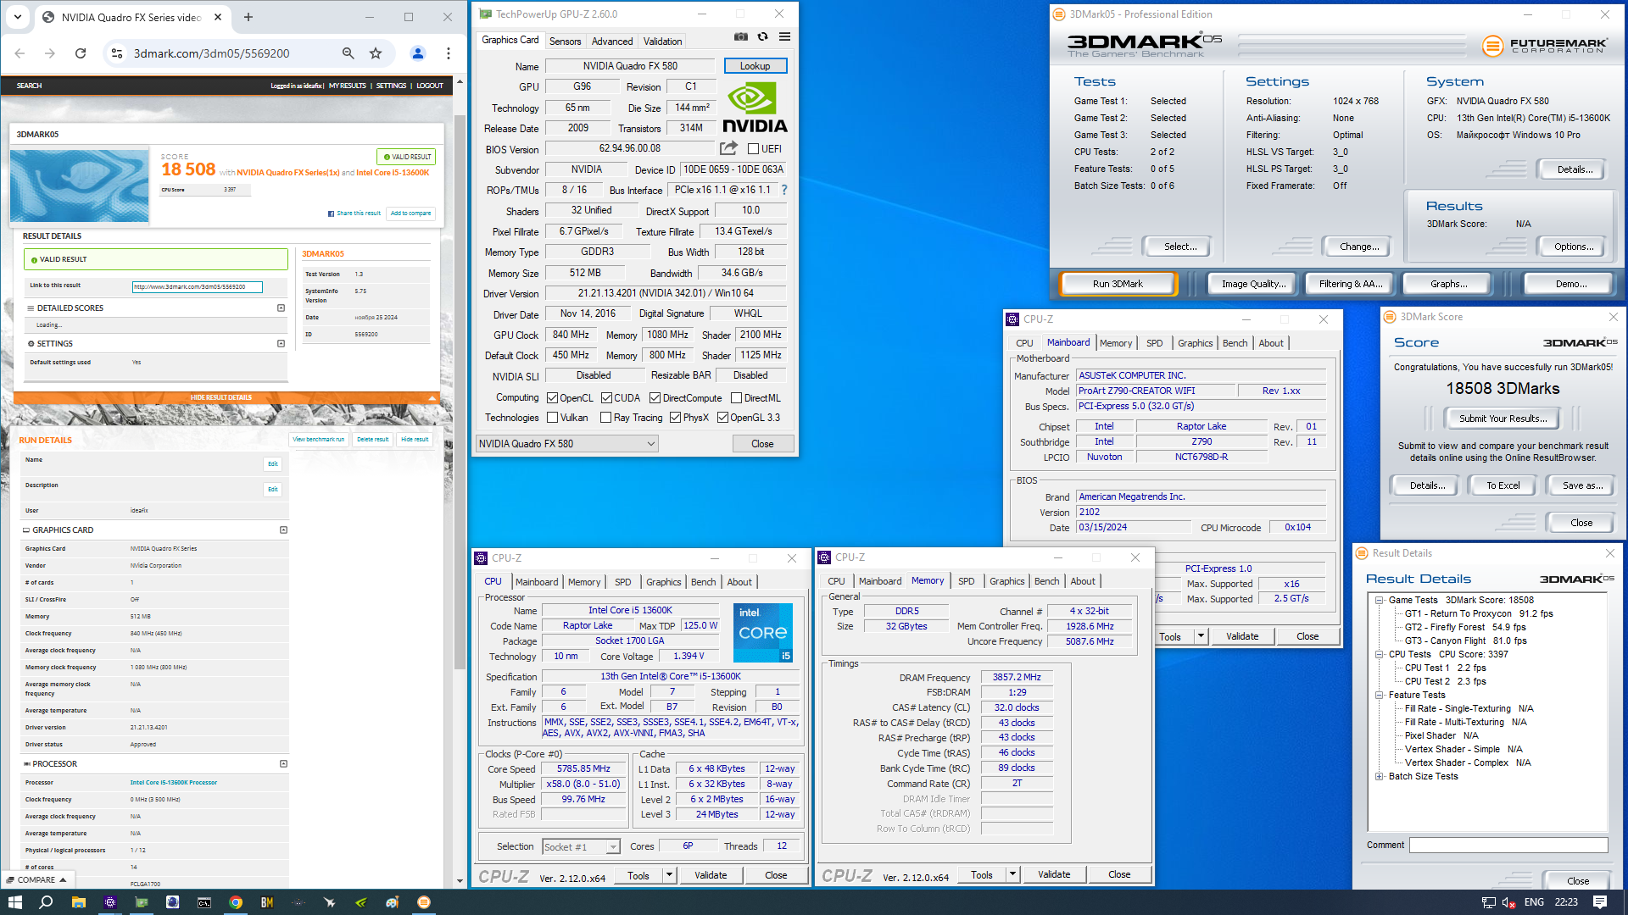Screen dimensions: 1628x915
Task: Toggle the PhysX checkbox
Action: tap(675, 418)
